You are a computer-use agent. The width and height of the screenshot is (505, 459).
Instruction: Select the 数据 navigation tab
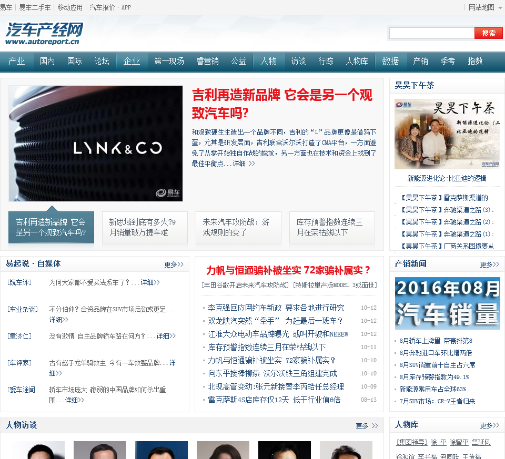click(390, 61)
